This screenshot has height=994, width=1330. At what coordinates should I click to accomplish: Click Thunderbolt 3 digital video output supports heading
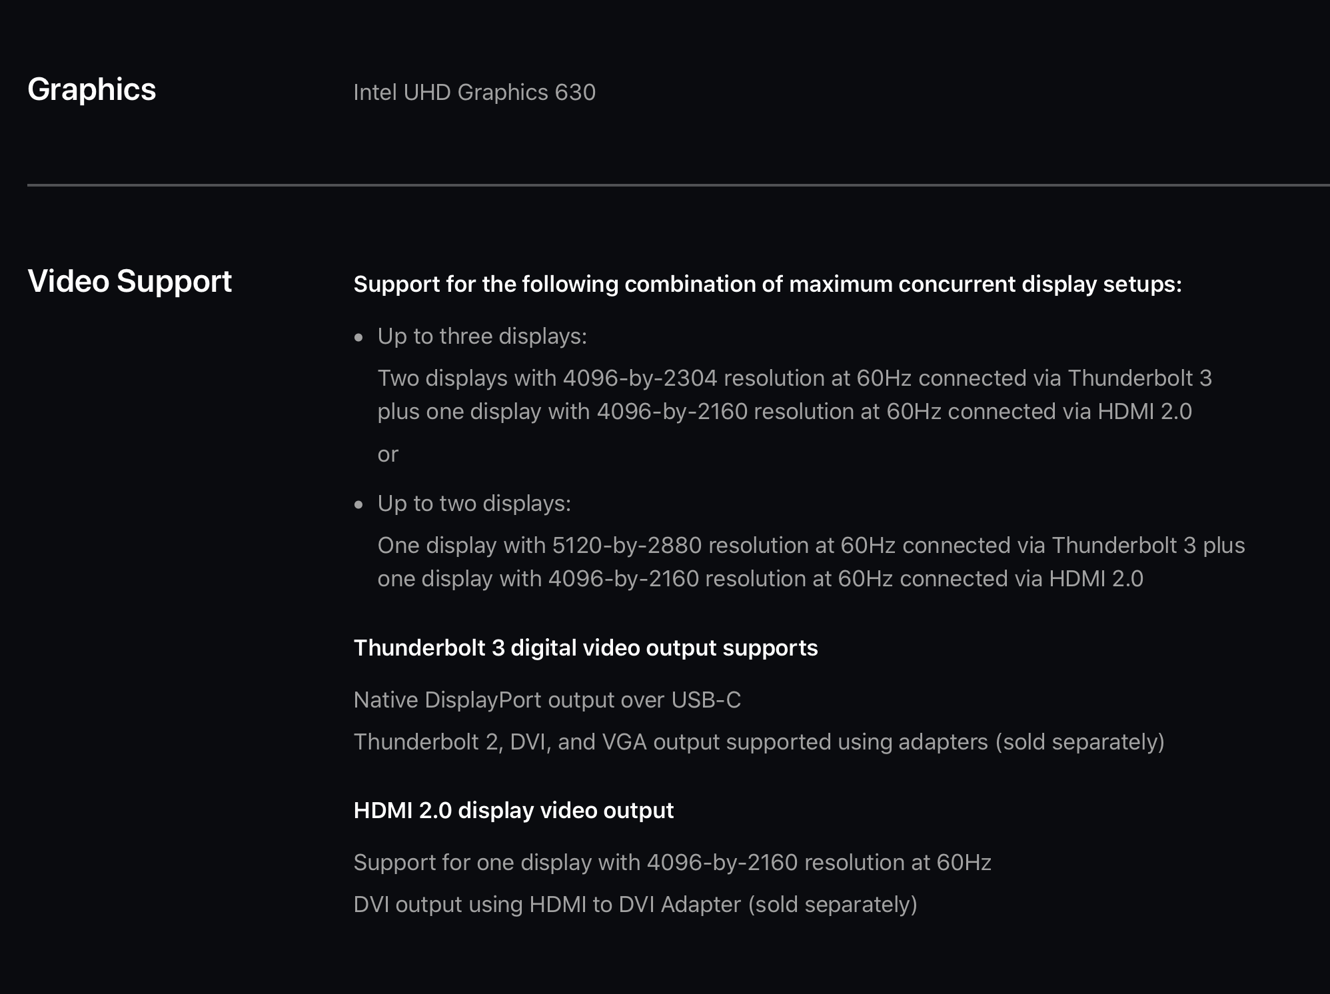(x=586, y=648)
